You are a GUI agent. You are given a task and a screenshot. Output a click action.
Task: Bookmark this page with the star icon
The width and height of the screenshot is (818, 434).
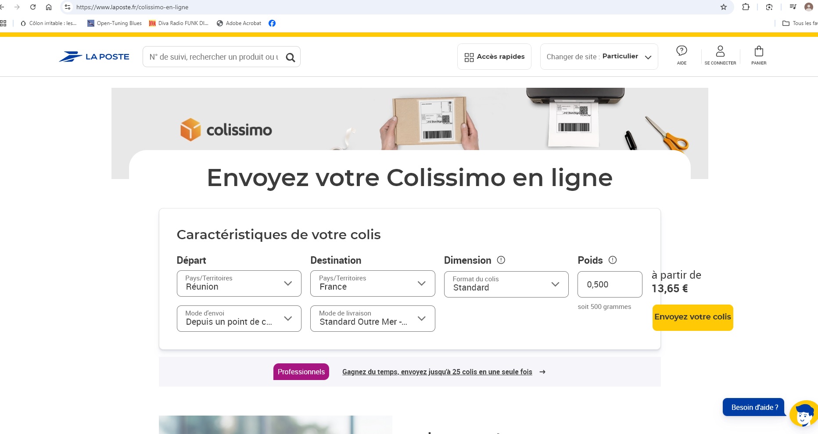pos(724,7)
